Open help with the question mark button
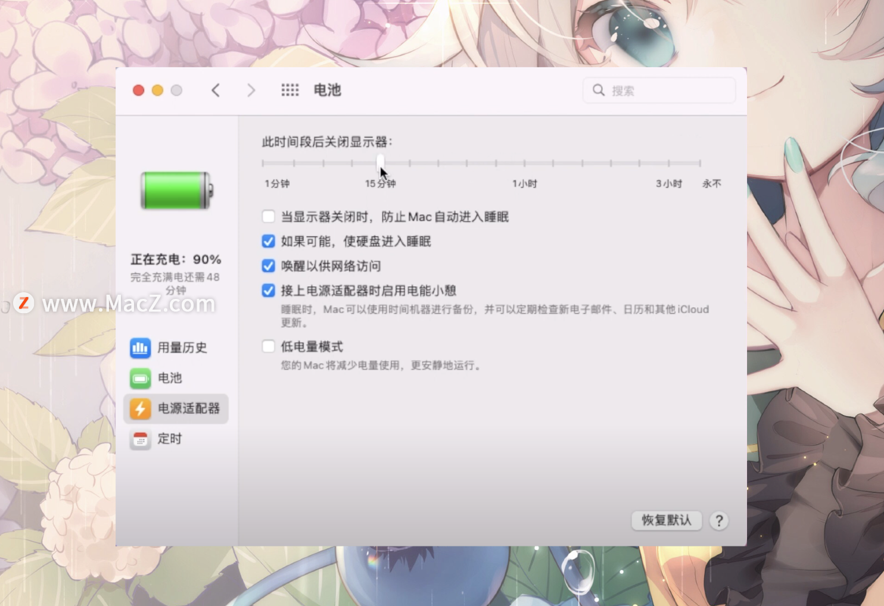 pyautogui.click(x=719, y=521)
